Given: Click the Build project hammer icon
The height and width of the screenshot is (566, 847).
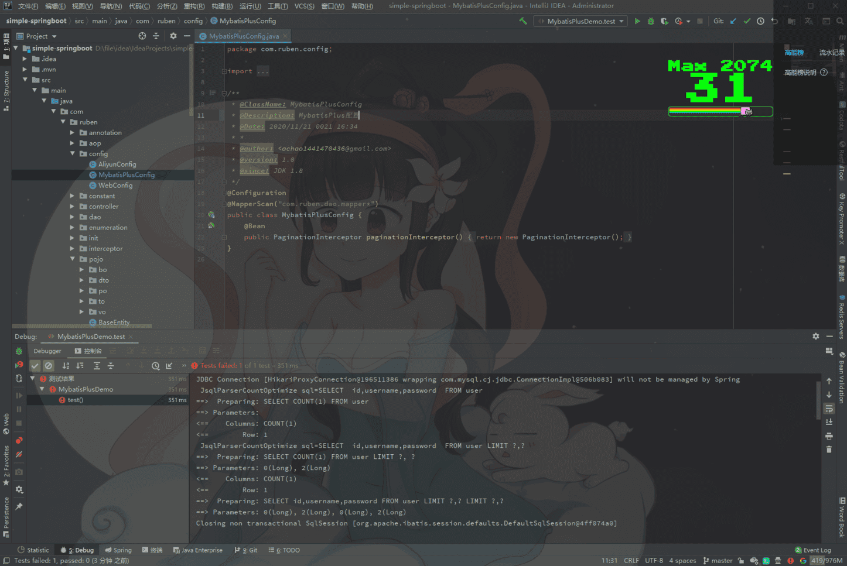Looking at the screenshot, I should click(x=523, y=21).
